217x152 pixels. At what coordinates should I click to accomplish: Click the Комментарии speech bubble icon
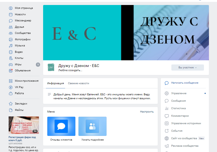point(167,116)
